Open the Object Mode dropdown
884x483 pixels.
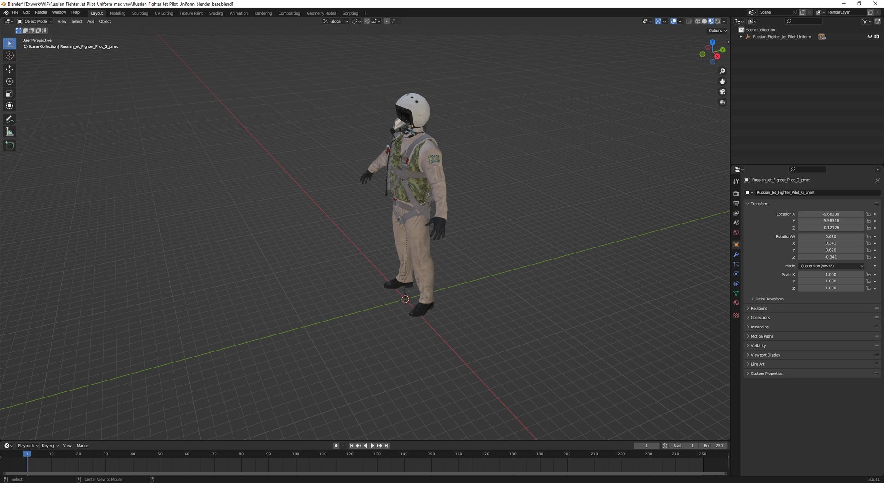click(35, 21)
